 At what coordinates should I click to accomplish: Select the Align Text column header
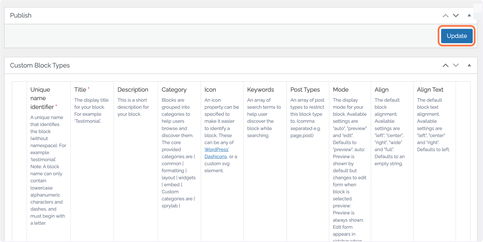[430, 89]
